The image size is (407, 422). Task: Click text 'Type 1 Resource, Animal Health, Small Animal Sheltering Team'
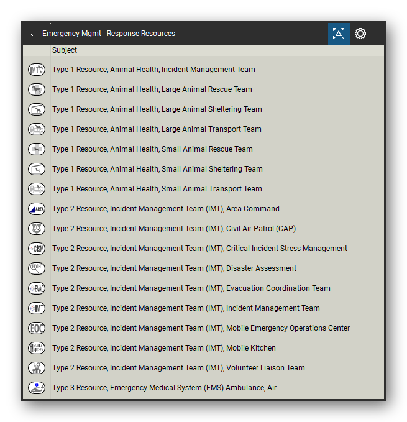[157, 169]
